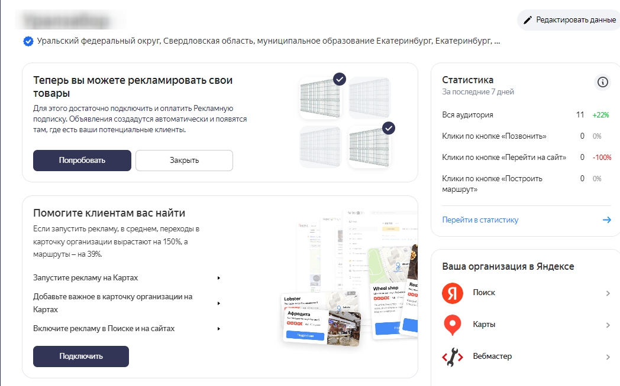Click the red Карты pin icon
Viewport: 620px width, 386px height.
pos(452,325)
